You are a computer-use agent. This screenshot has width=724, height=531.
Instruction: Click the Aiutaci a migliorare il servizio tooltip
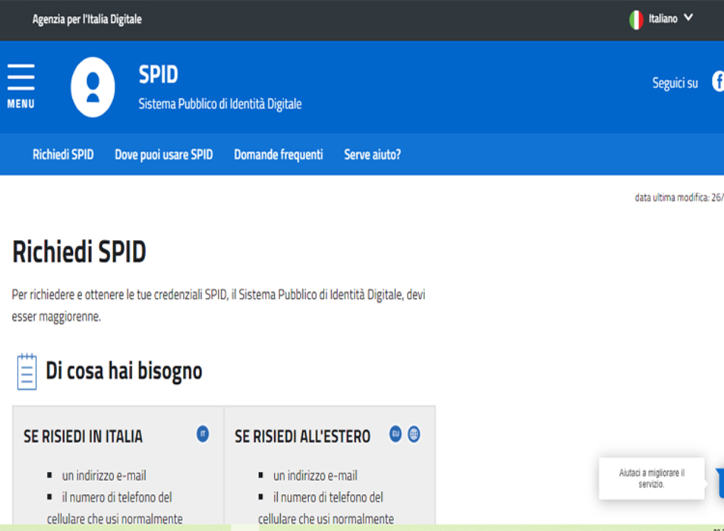652,479
